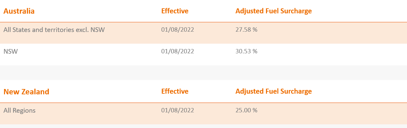Click the effective date in All Regions row
The image size is (407, 128).
coord(178,110)
